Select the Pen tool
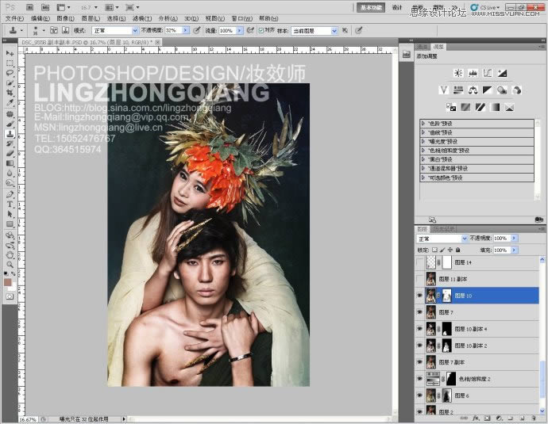Image resolution: width=548 pixels, height=424 pixels. coord(10,195)
